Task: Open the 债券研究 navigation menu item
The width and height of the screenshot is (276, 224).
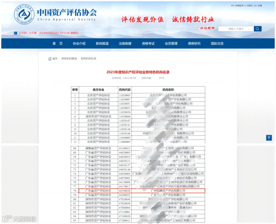Action: (x=194, y=43)
